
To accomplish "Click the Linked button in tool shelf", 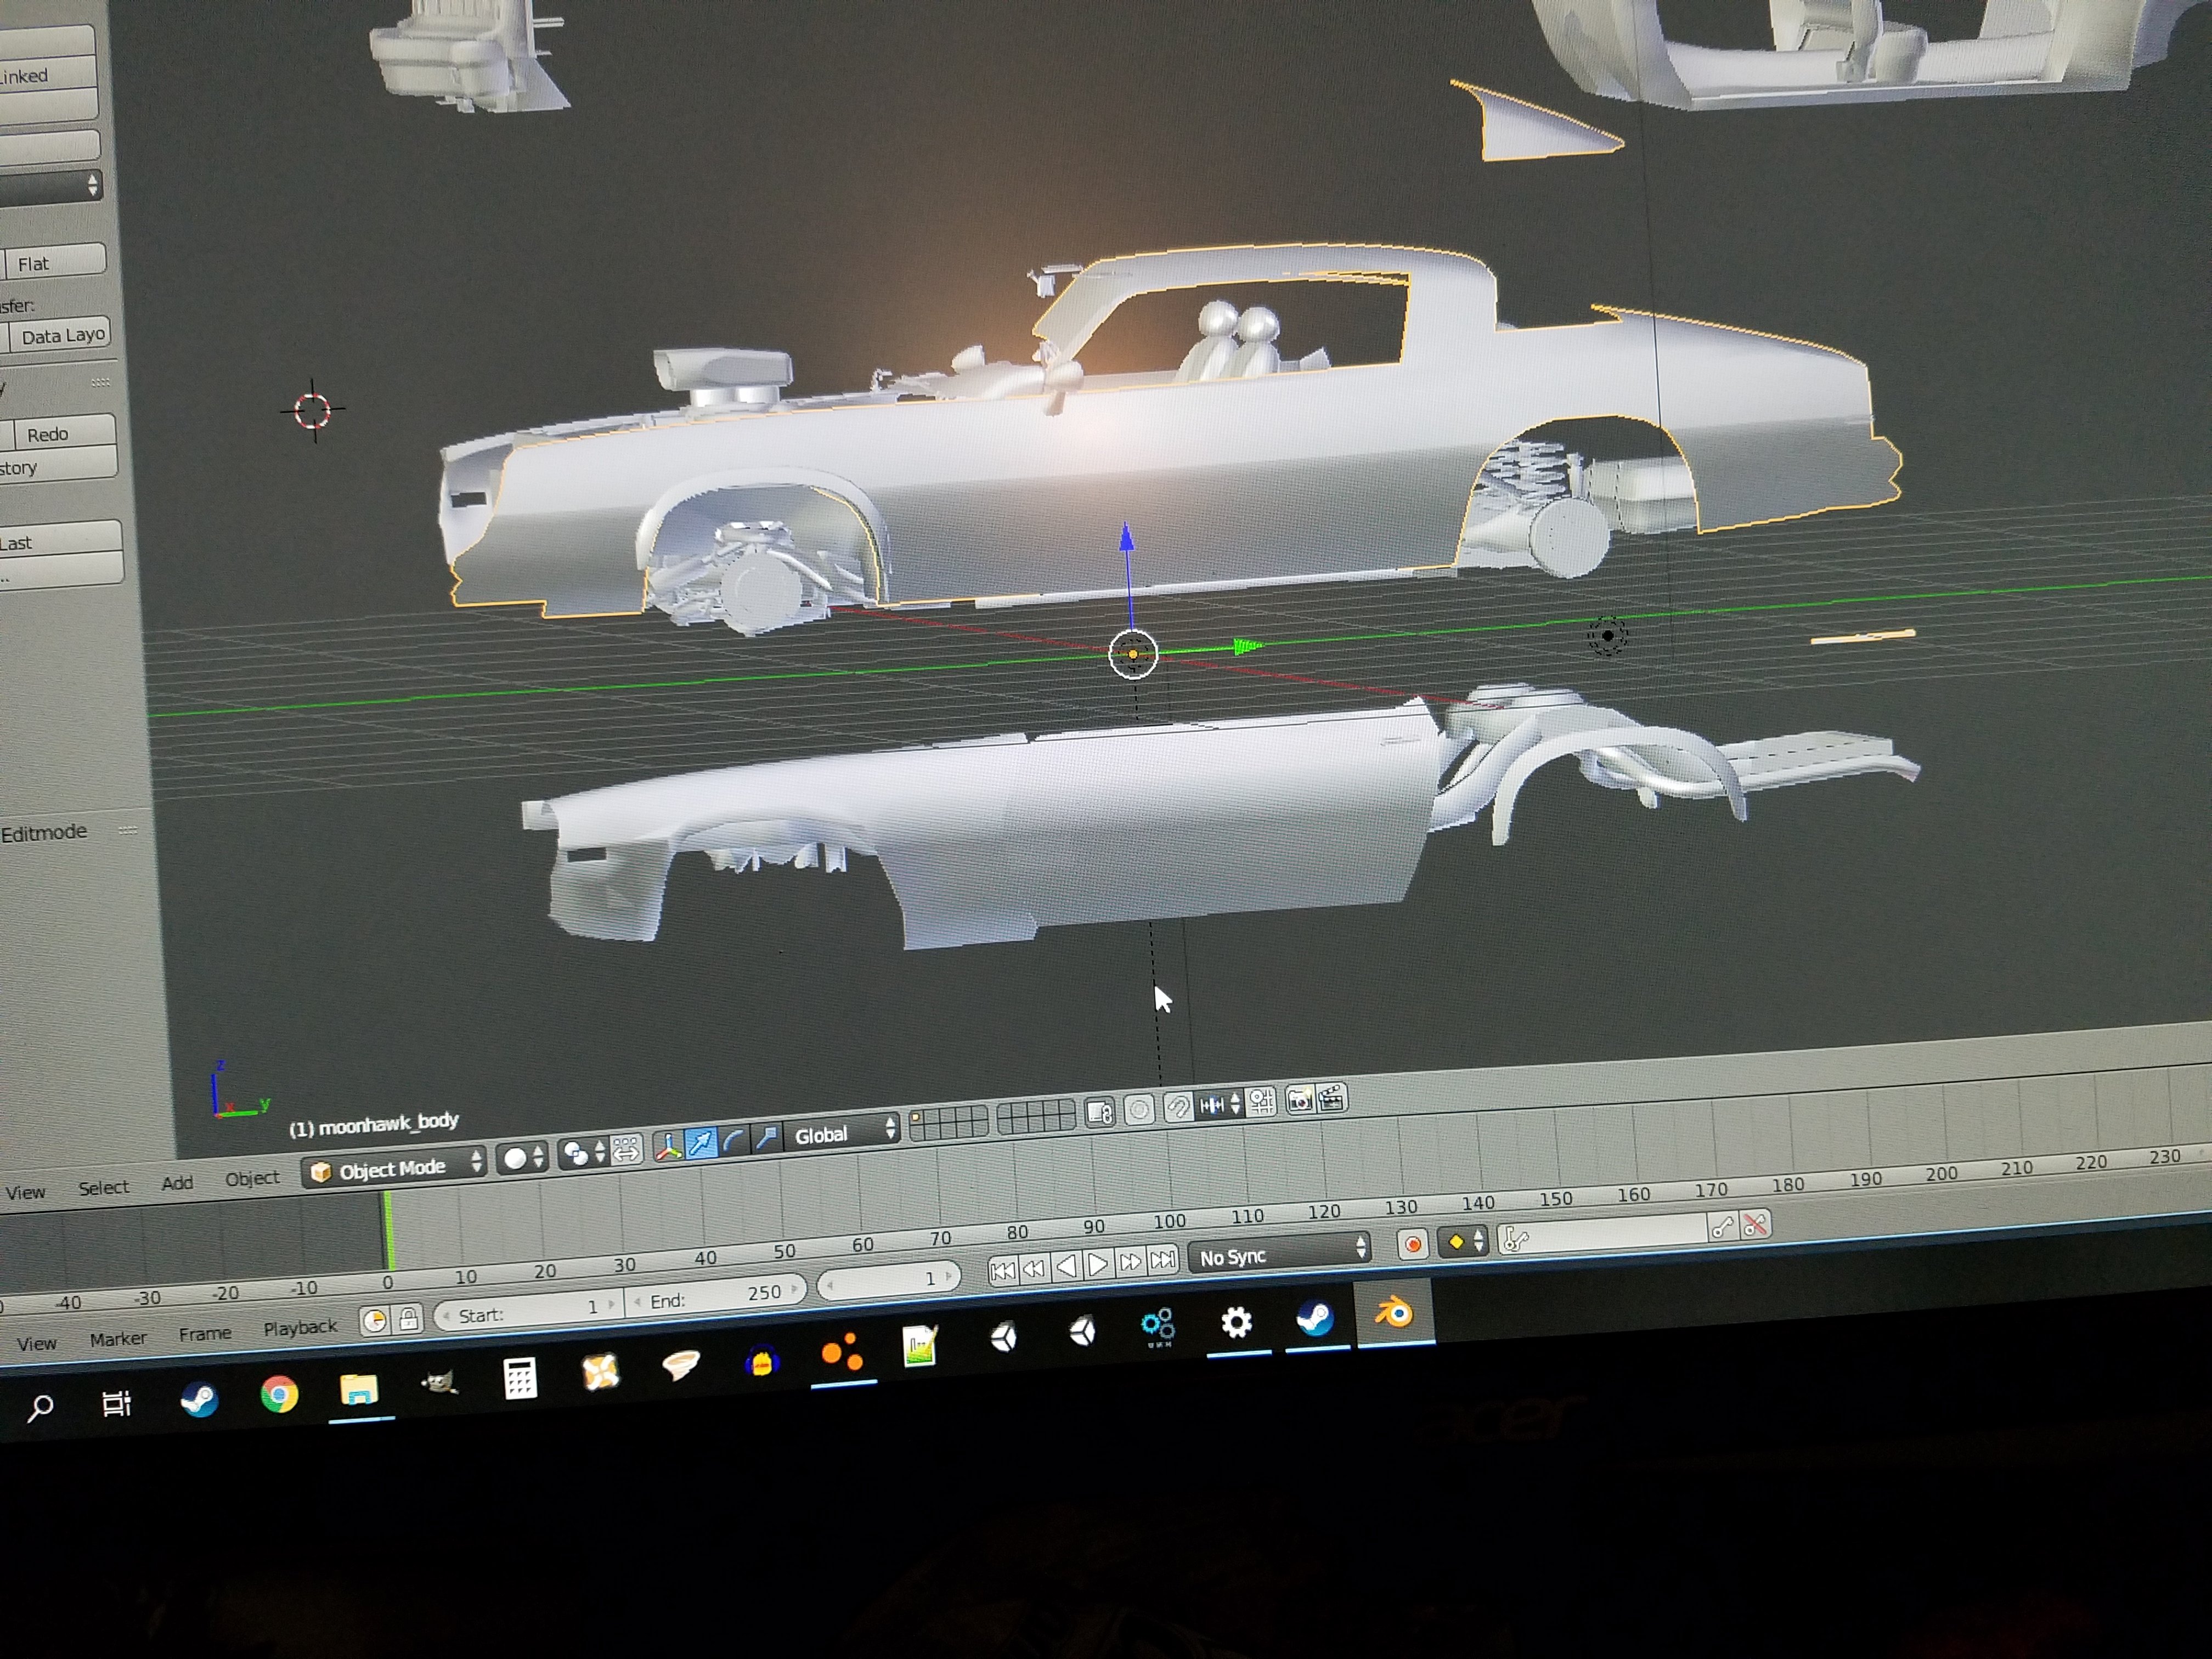I will (x=48, y=76).
